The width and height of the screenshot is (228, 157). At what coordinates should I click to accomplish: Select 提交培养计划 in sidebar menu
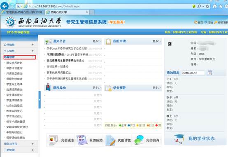(x=14, y=63)
